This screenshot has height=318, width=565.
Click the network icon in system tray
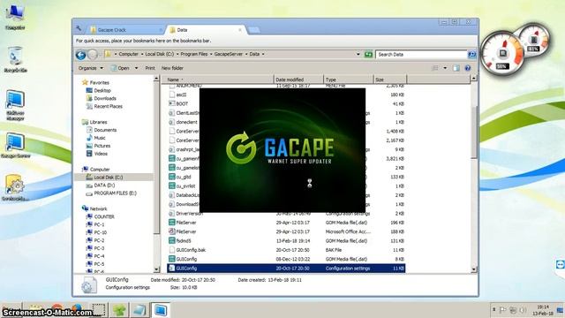point(513,310)
